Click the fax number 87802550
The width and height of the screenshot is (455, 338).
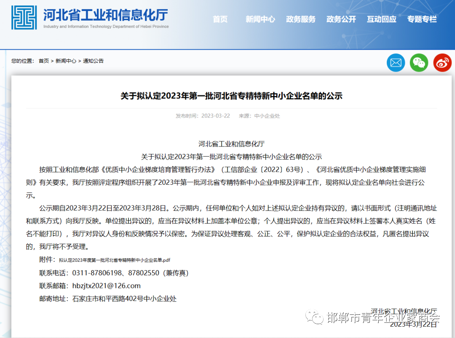click(144, 273)
